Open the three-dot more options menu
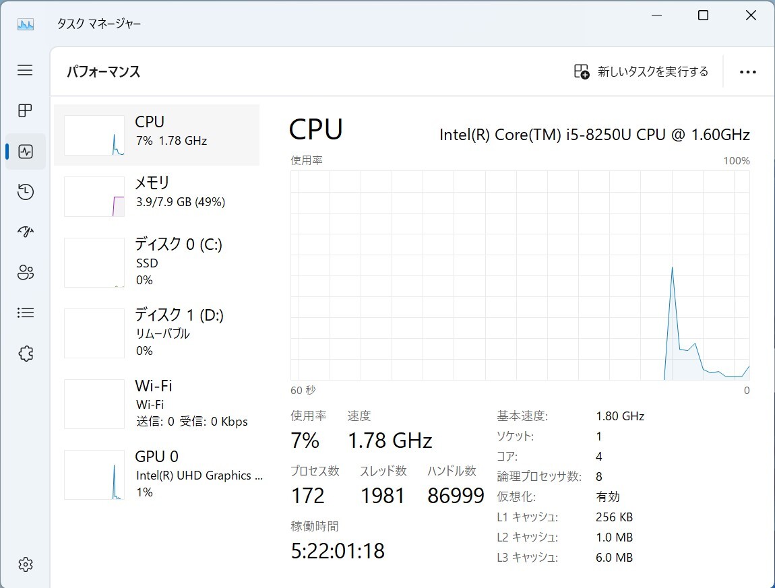The height and width of the screenshot is (588, 775). 747,72
